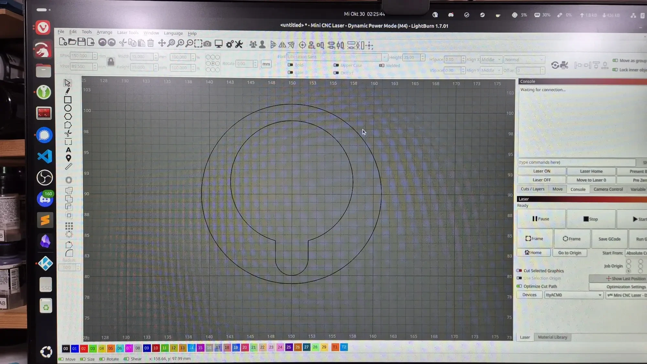Click the Undo icon
The image size is (647, 364).
(102, 43)
